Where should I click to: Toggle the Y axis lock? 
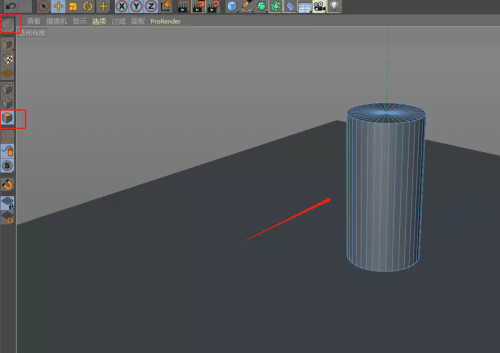136,6
